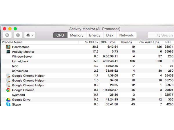
Task: Click CPU time 55:50.45
Action: (112, 66)
